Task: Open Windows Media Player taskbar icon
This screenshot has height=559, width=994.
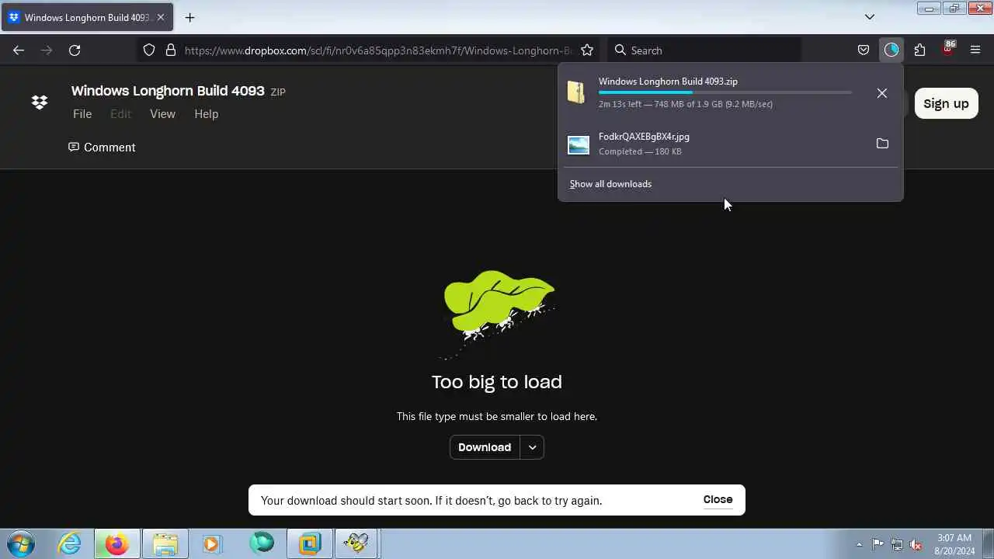Action: click(x=212, y=543)
